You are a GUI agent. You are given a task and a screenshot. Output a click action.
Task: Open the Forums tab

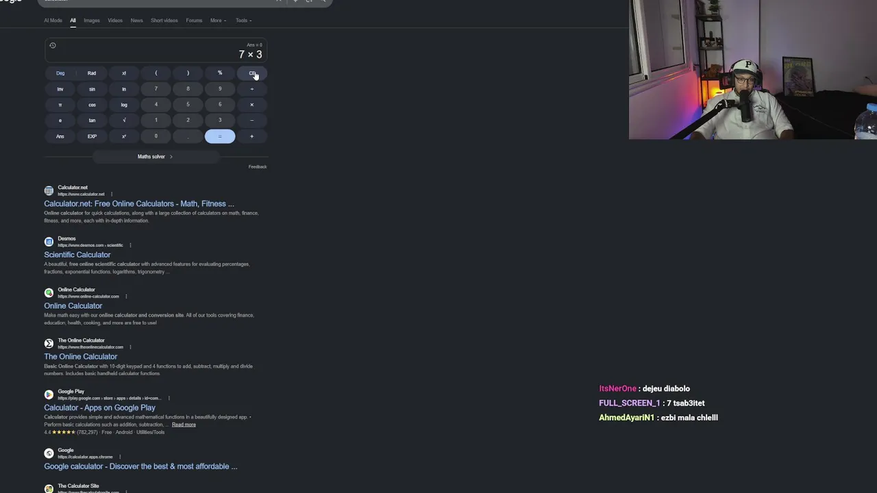[194, 21]
